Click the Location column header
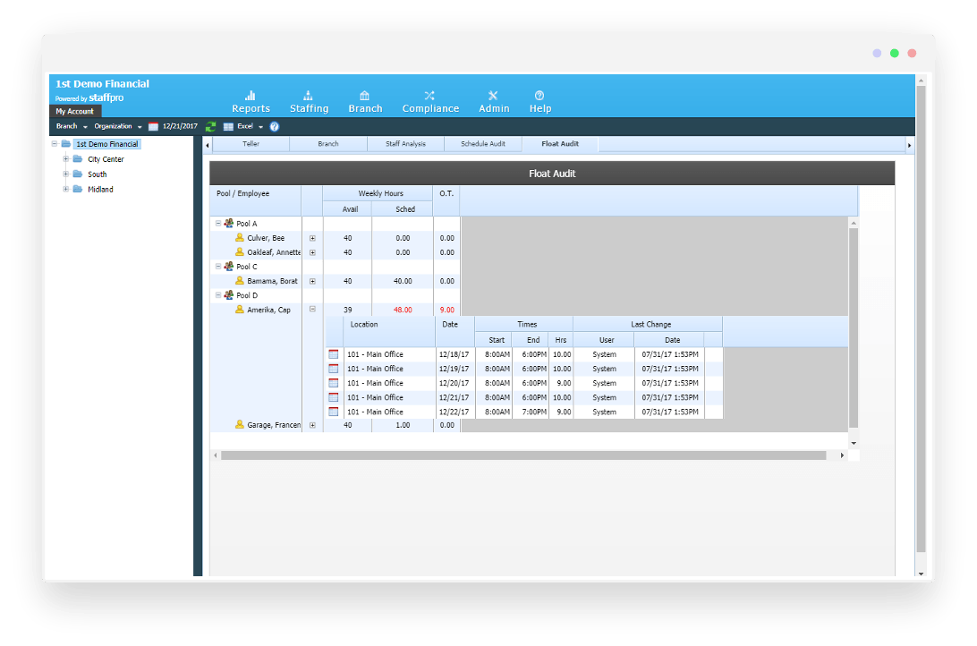The height and width of the screenshot is (646, 977). click(389, 331)
